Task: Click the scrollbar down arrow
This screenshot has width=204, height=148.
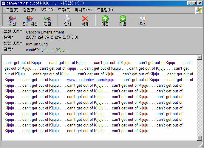Action: click(x=200, y=138)
